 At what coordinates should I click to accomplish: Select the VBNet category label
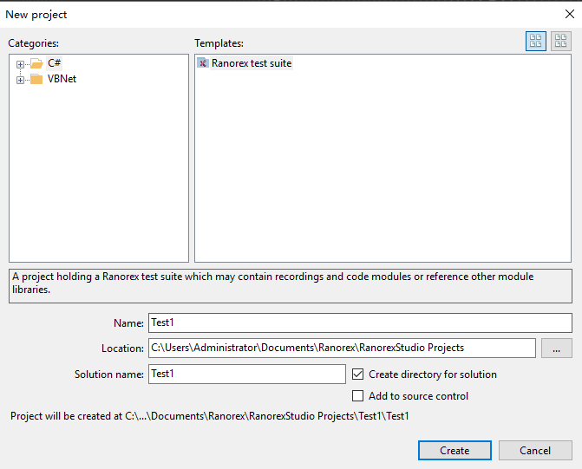pos(62,79)
